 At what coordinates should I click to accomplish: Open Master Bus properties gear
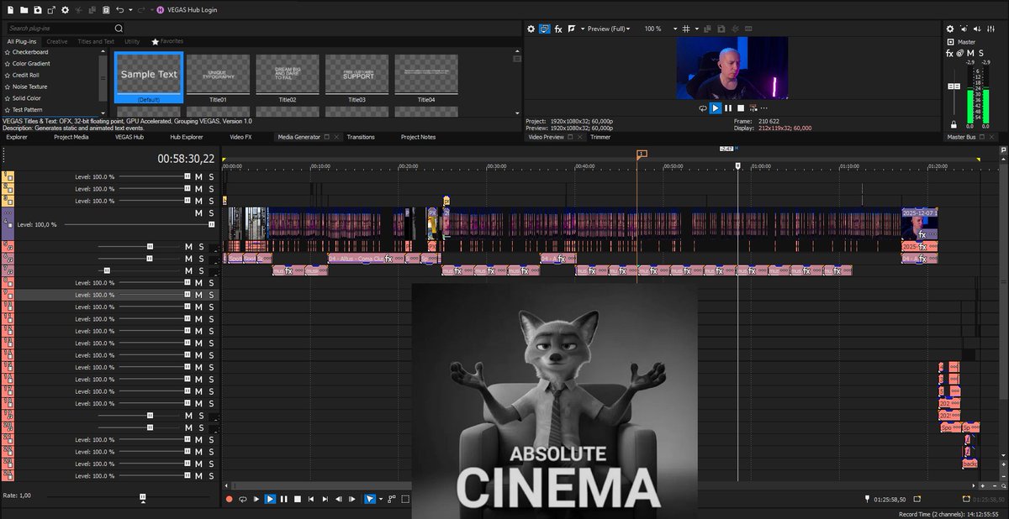click(x=950, y=29)
